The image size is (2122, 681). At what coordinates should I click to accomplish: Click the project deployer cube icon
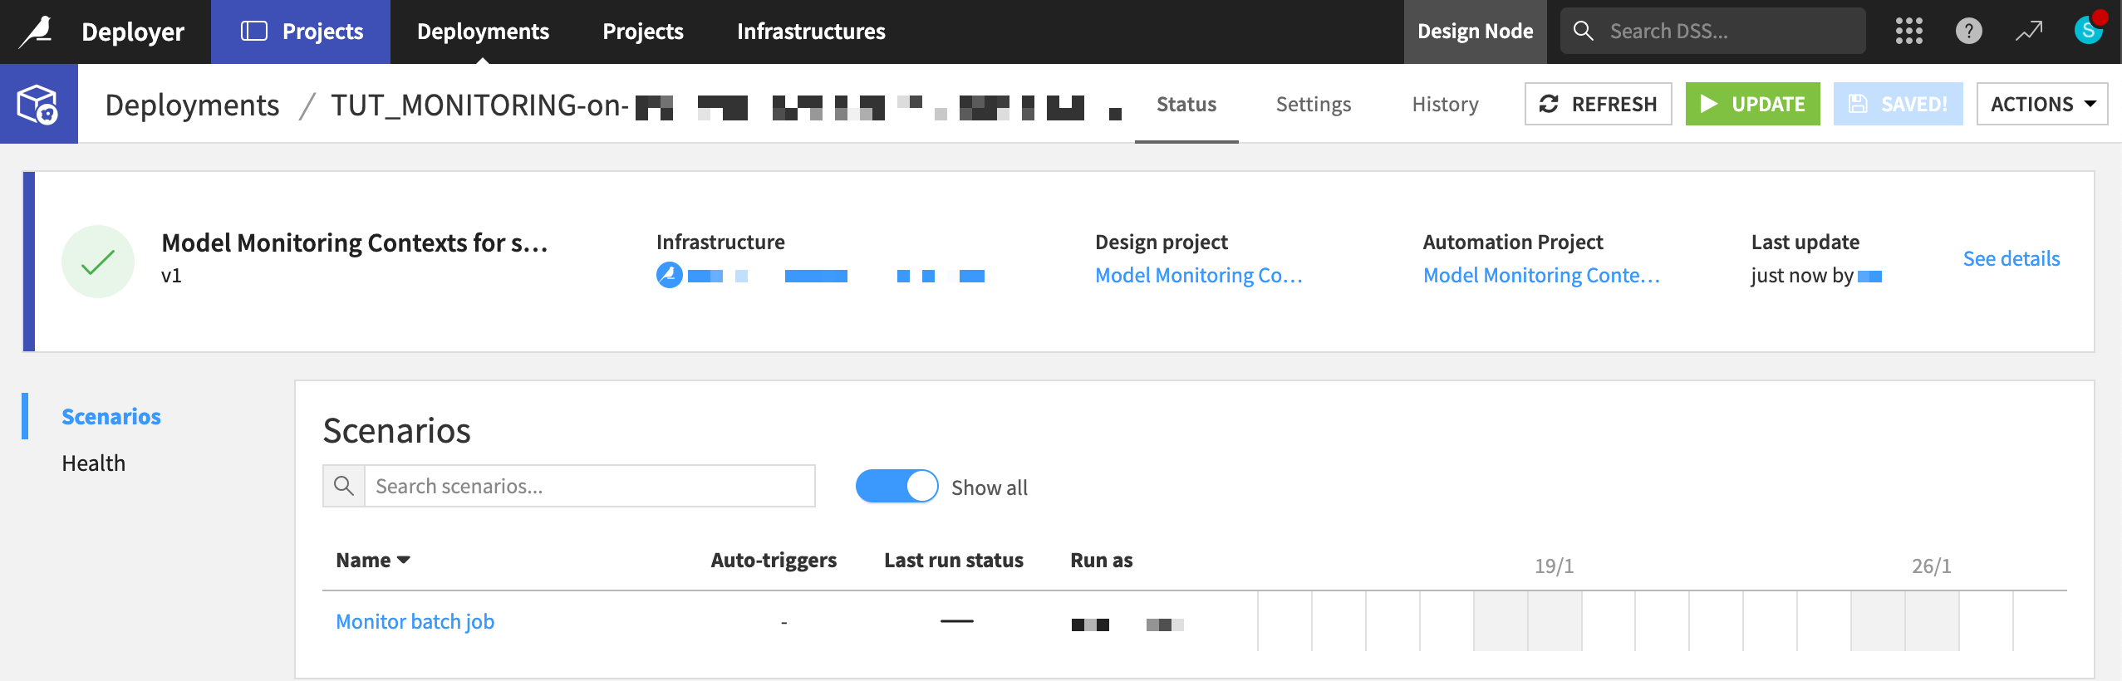pyautogui.click(x=38, y=104)
